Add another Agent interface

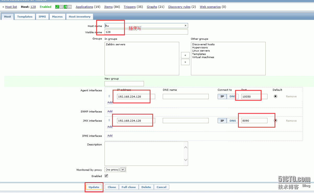pos(110,102)
